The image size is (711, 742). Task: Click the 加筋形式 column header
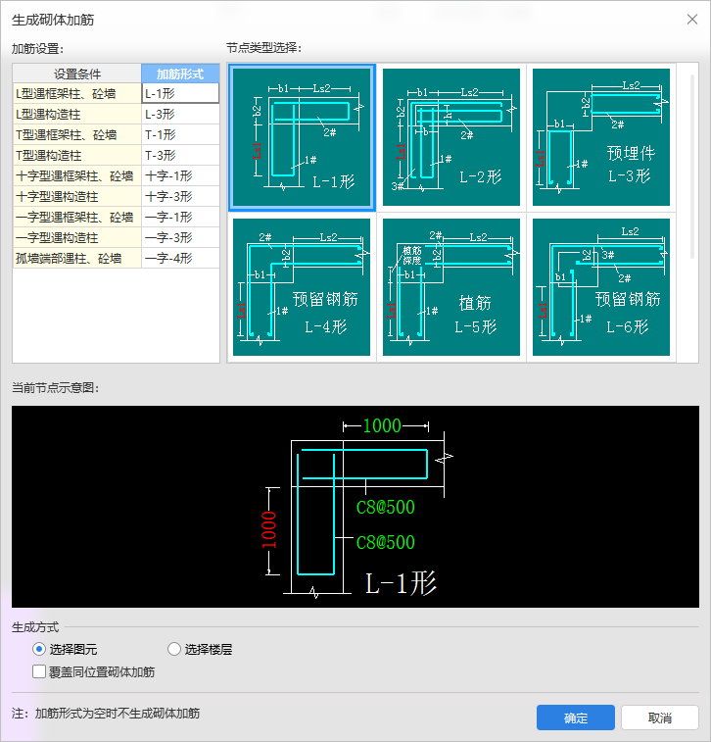coord(180,74)
